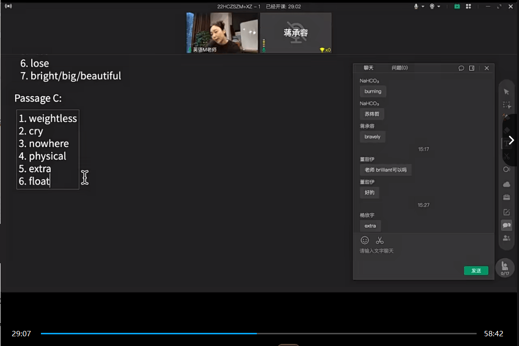
Task: Click the broadcast signal icon at top-left
Action: point(8,6)
